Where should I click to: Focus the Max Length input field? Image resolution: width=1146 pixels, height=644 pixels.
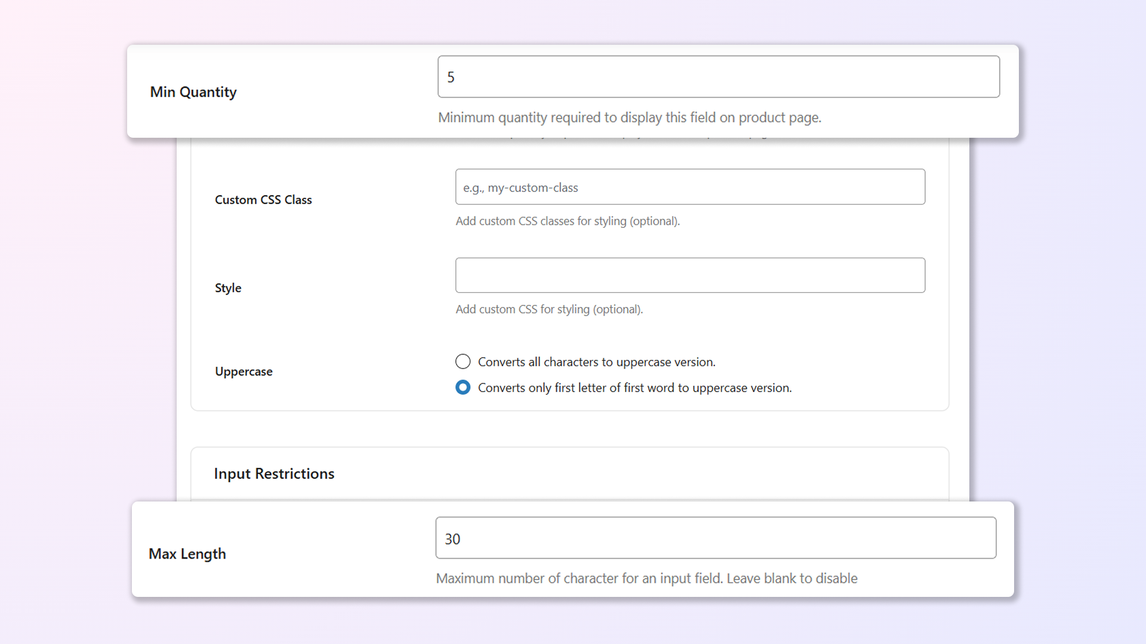pos(716,538)
